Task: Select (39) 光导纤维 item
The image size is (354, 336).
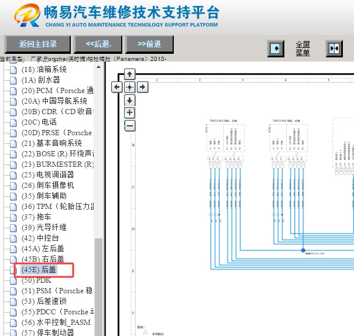Action: pos(44,227)
